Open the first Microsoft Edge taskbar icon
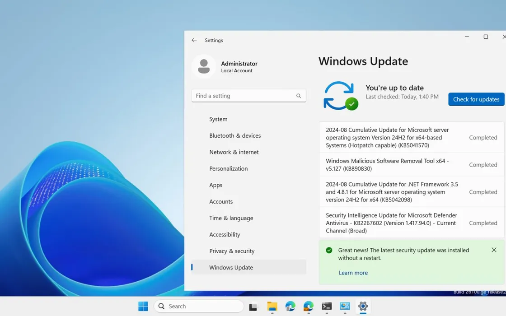This screenshot has width=506, height=316. pos(290,306)
